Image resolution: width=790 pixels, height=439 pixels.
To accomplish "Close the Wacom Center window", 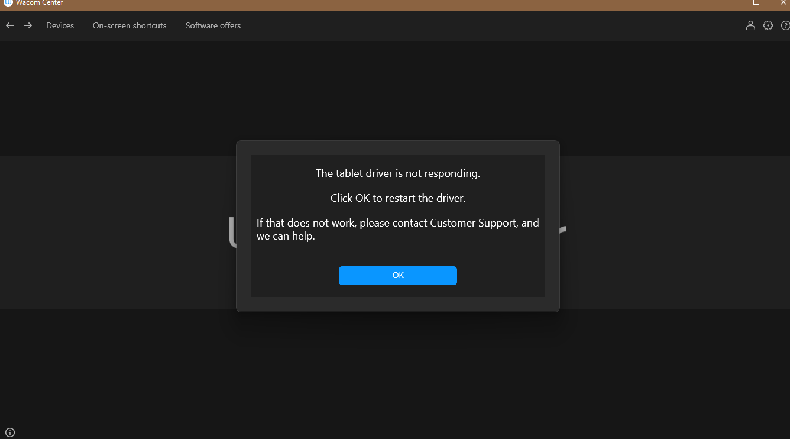I will (x=783, y=3).
